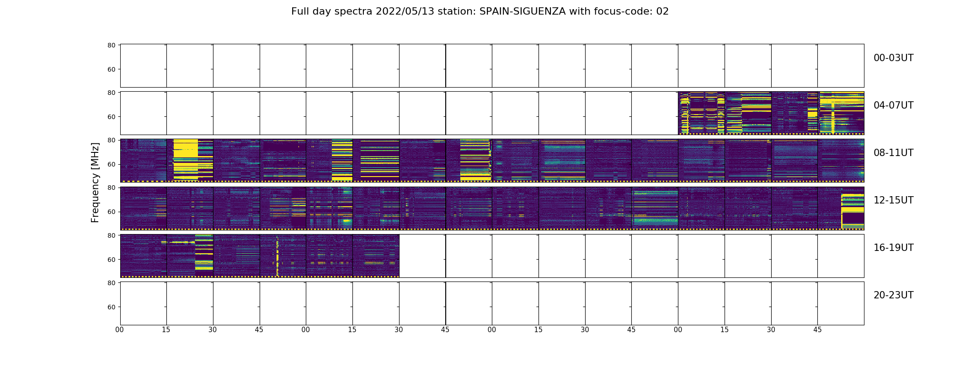
Task: Click the "16-19UT" row label
Action: (x=893, y=248)
